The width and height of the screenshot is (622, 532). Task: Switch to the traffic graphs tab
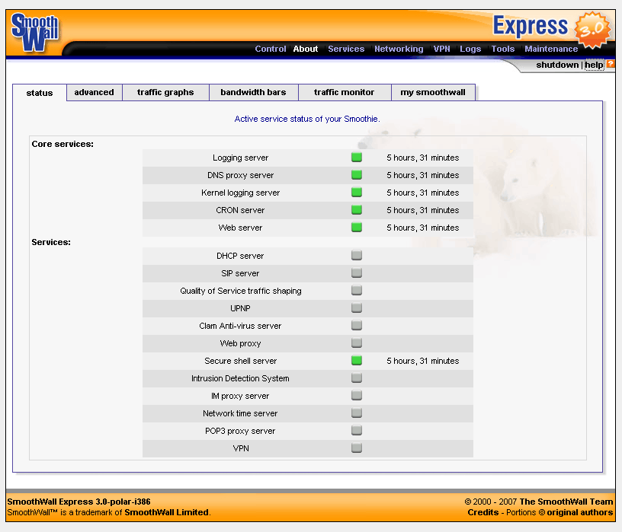(165, 92)
